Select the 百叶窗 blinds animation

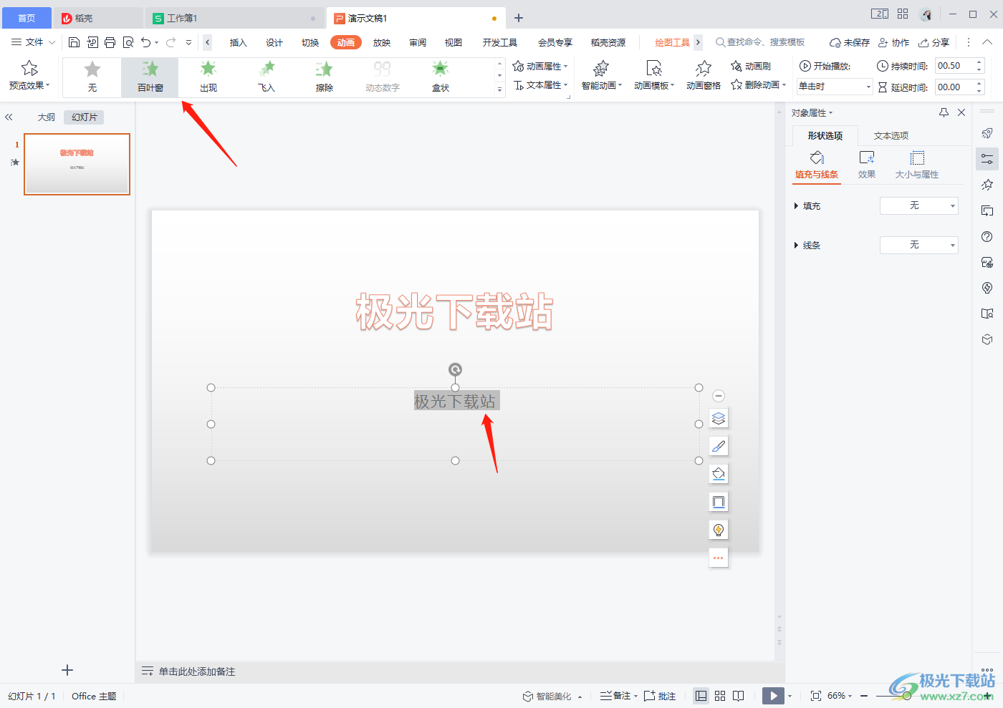point(150,77)
